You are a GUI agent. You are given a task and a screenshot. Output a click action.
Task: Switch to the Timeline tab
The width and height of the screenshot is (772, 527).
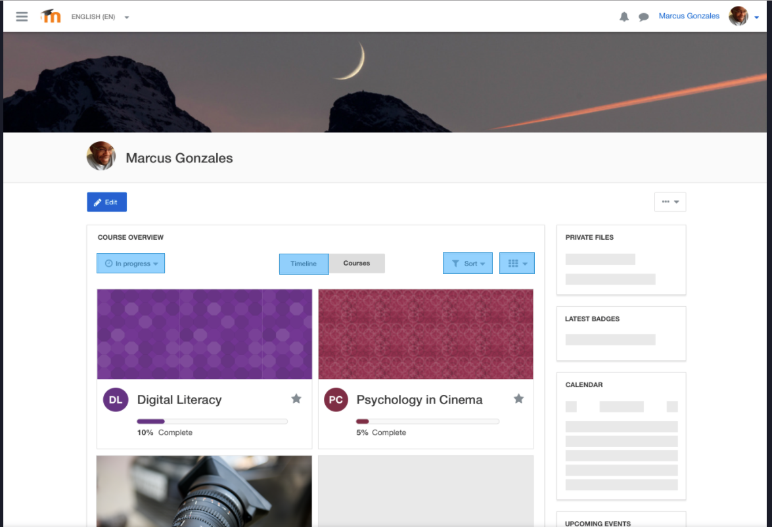[304, 264]
